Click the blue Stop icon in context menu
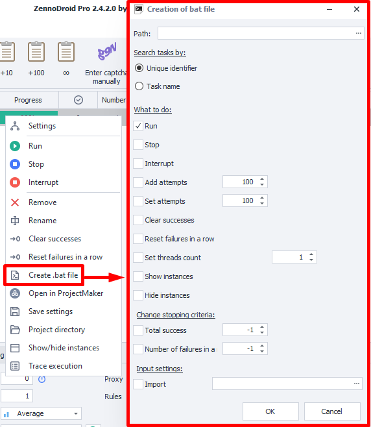 [15, 164]
